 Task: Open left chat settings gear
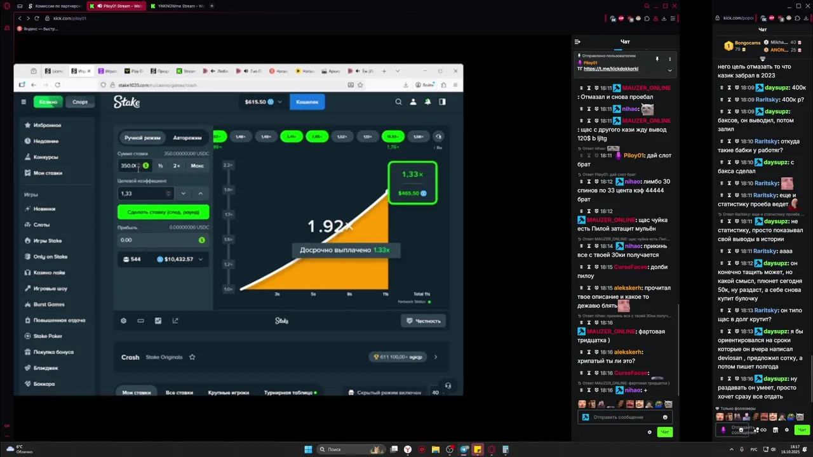click(649, 432)
